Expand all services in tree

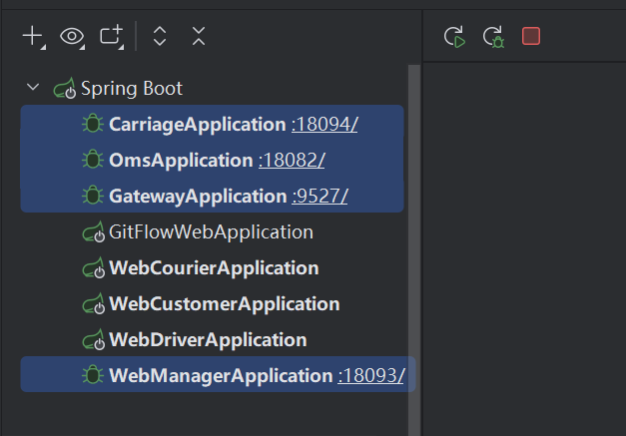(160, 36)
